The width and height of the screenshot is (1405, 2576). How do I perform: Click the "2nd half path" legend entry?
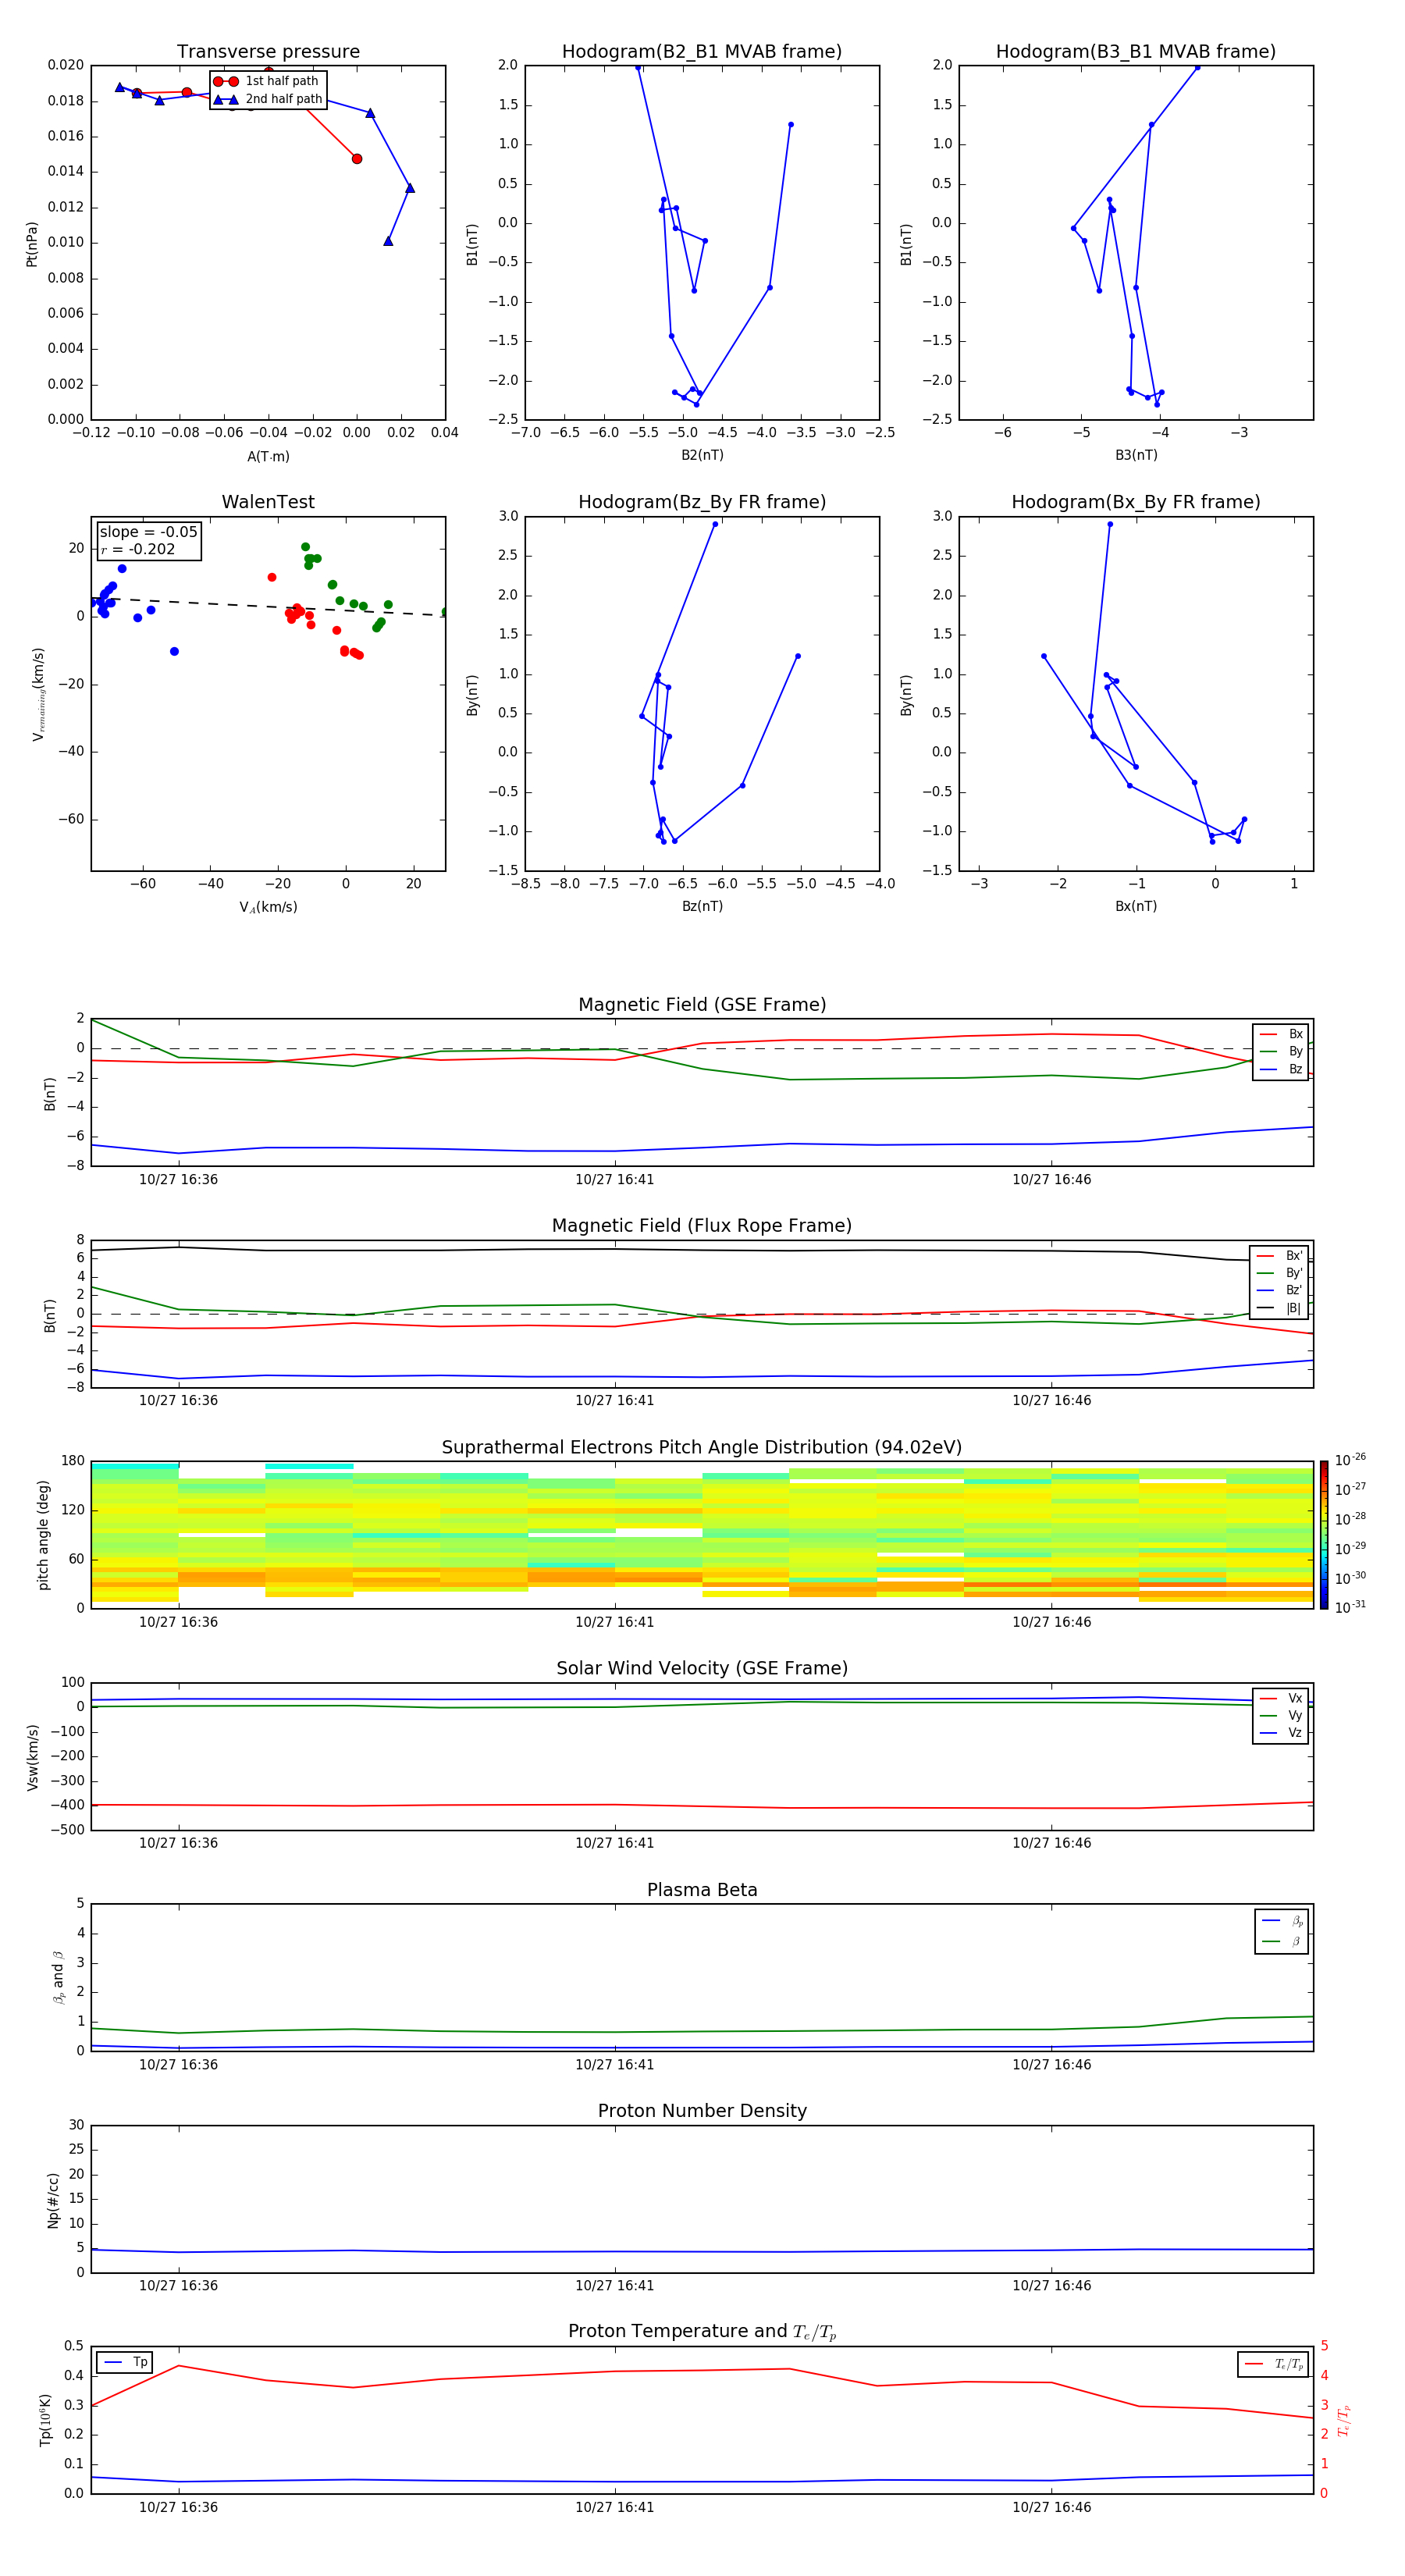268,99
